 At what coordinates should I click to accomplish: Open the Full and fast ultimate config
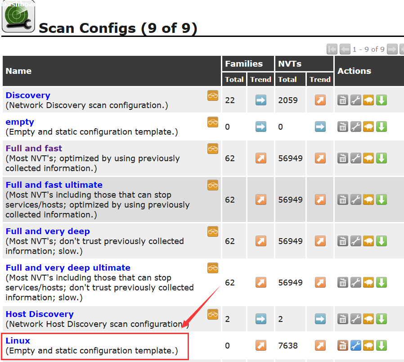click(x=54, y=185)
